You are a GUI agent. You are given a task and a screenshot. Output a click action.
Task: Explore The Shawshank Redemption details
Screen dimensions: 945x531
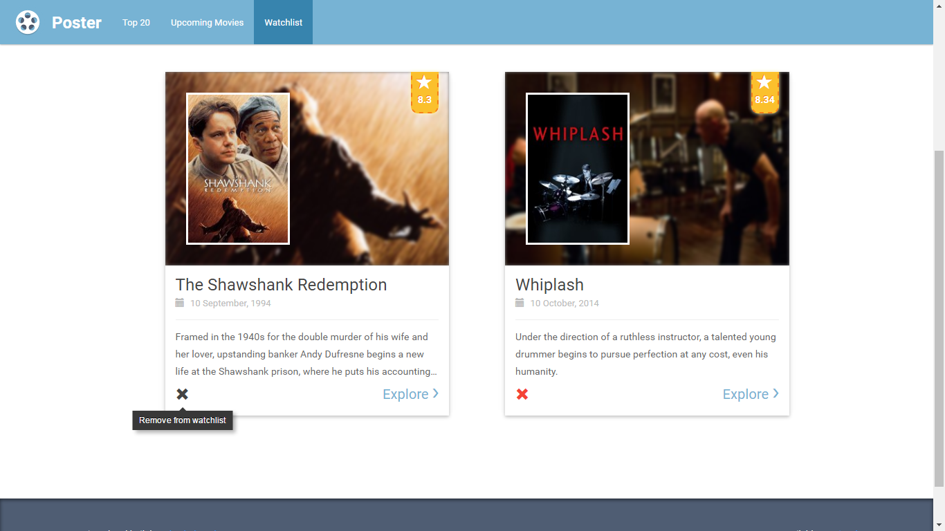[411, 394]
